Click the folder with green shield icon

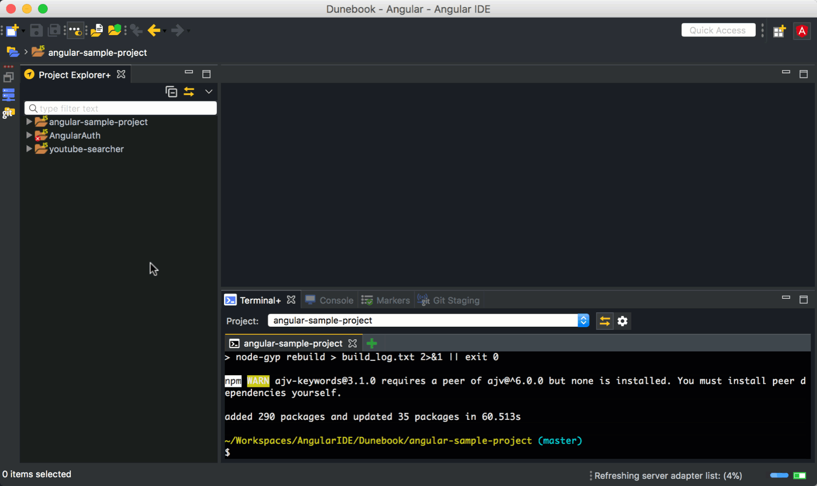pyautogui.click(x=114, y=30)
